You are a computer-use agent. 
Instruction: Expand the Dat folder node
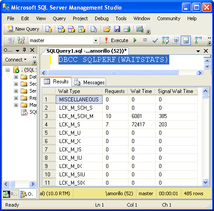pyautogui.click(x=16, y=77)
